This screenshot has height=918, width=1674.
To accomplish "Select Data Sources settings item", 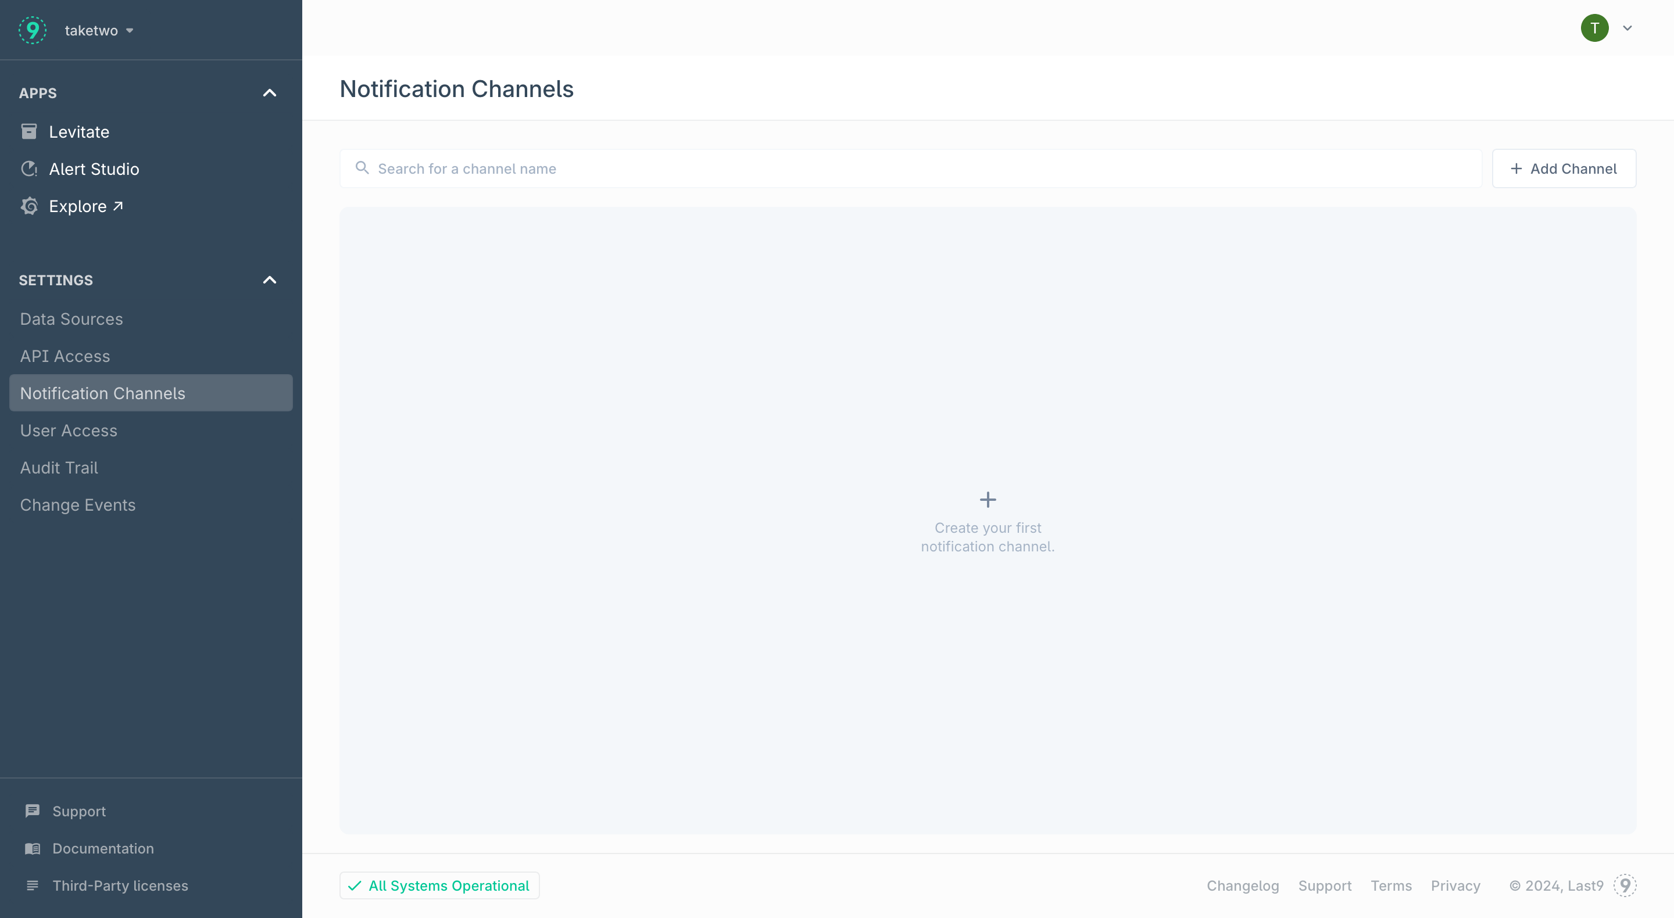I will click(71, 319).
